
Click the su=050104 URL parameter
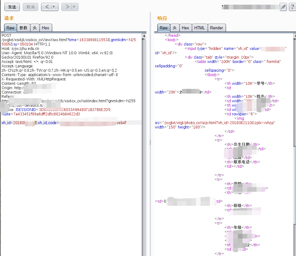[x=23, y=44]
